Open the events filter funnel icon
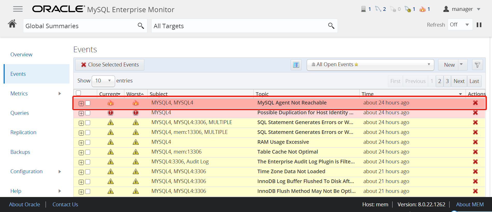 (477, 65)
